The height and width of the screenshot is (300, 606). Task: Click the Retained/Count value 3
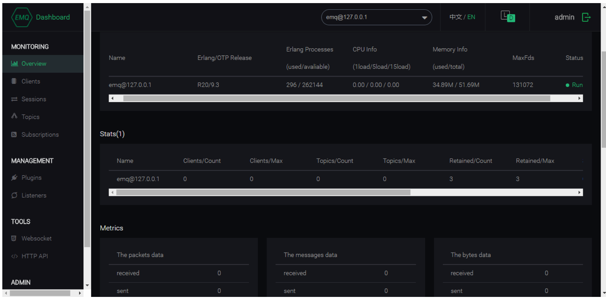[451, 179]
